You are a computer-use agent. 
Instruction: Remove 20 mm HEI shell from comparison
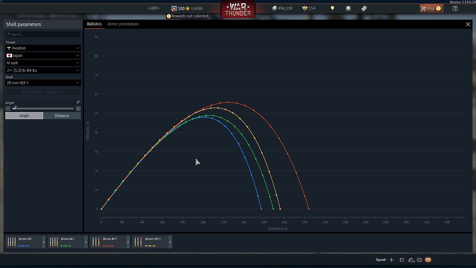tap(44, 242)
